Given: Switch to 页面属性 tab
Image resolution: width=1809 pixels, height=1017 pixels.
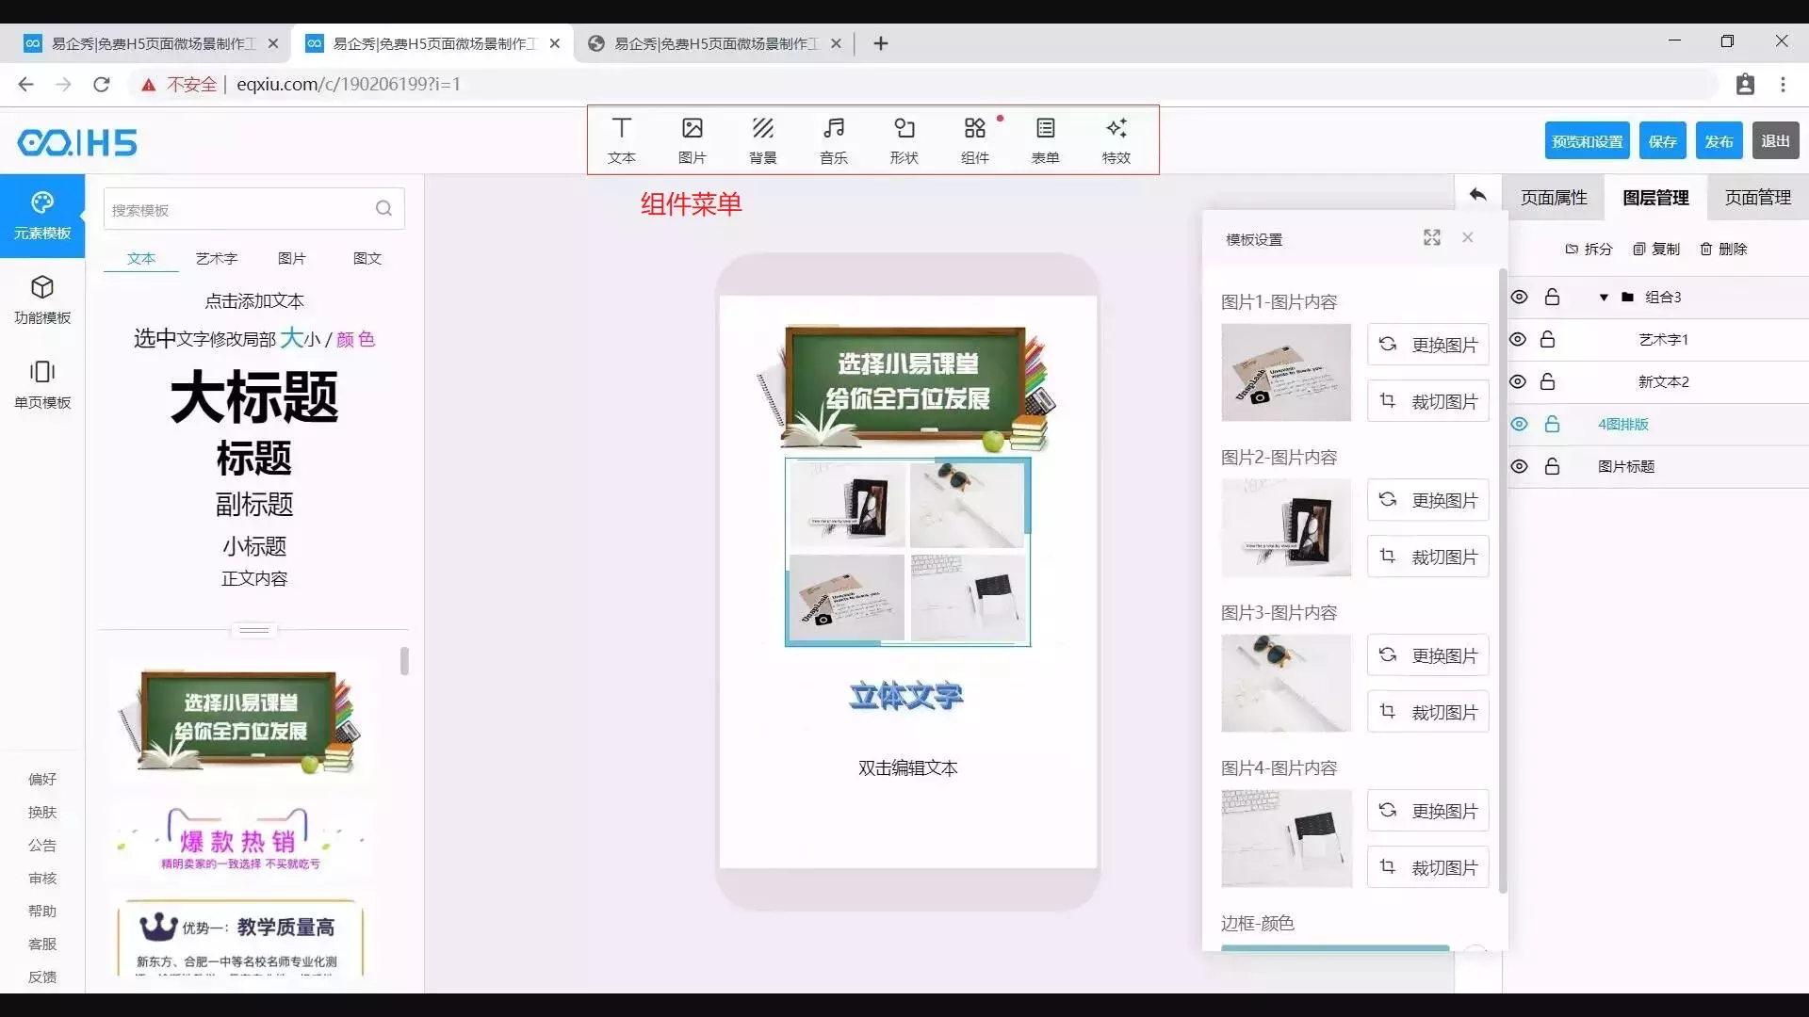Looking at the screenshot, I should coord(1554,198).
